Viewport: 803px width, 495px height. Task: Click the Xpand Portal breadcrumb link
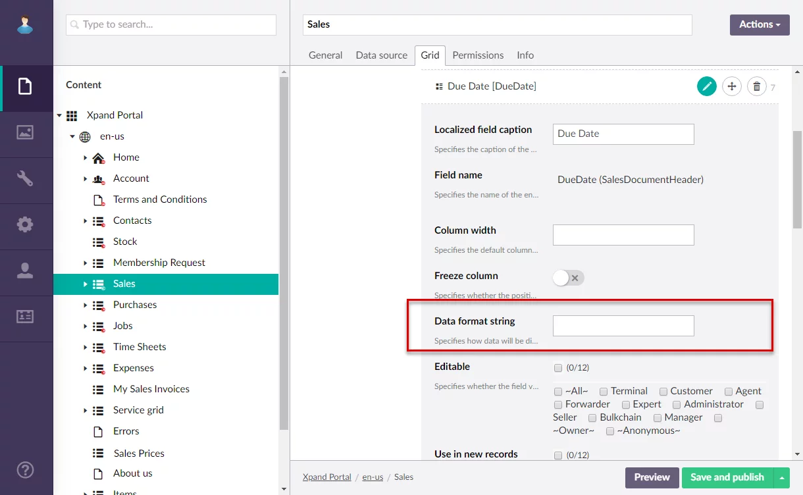pos(326,477)
